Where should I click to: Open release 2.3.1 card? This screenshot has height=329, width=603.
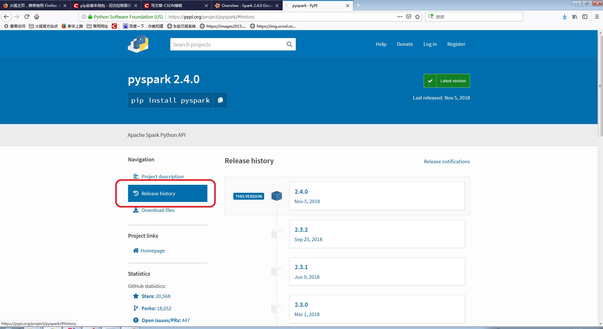(377, 272)
